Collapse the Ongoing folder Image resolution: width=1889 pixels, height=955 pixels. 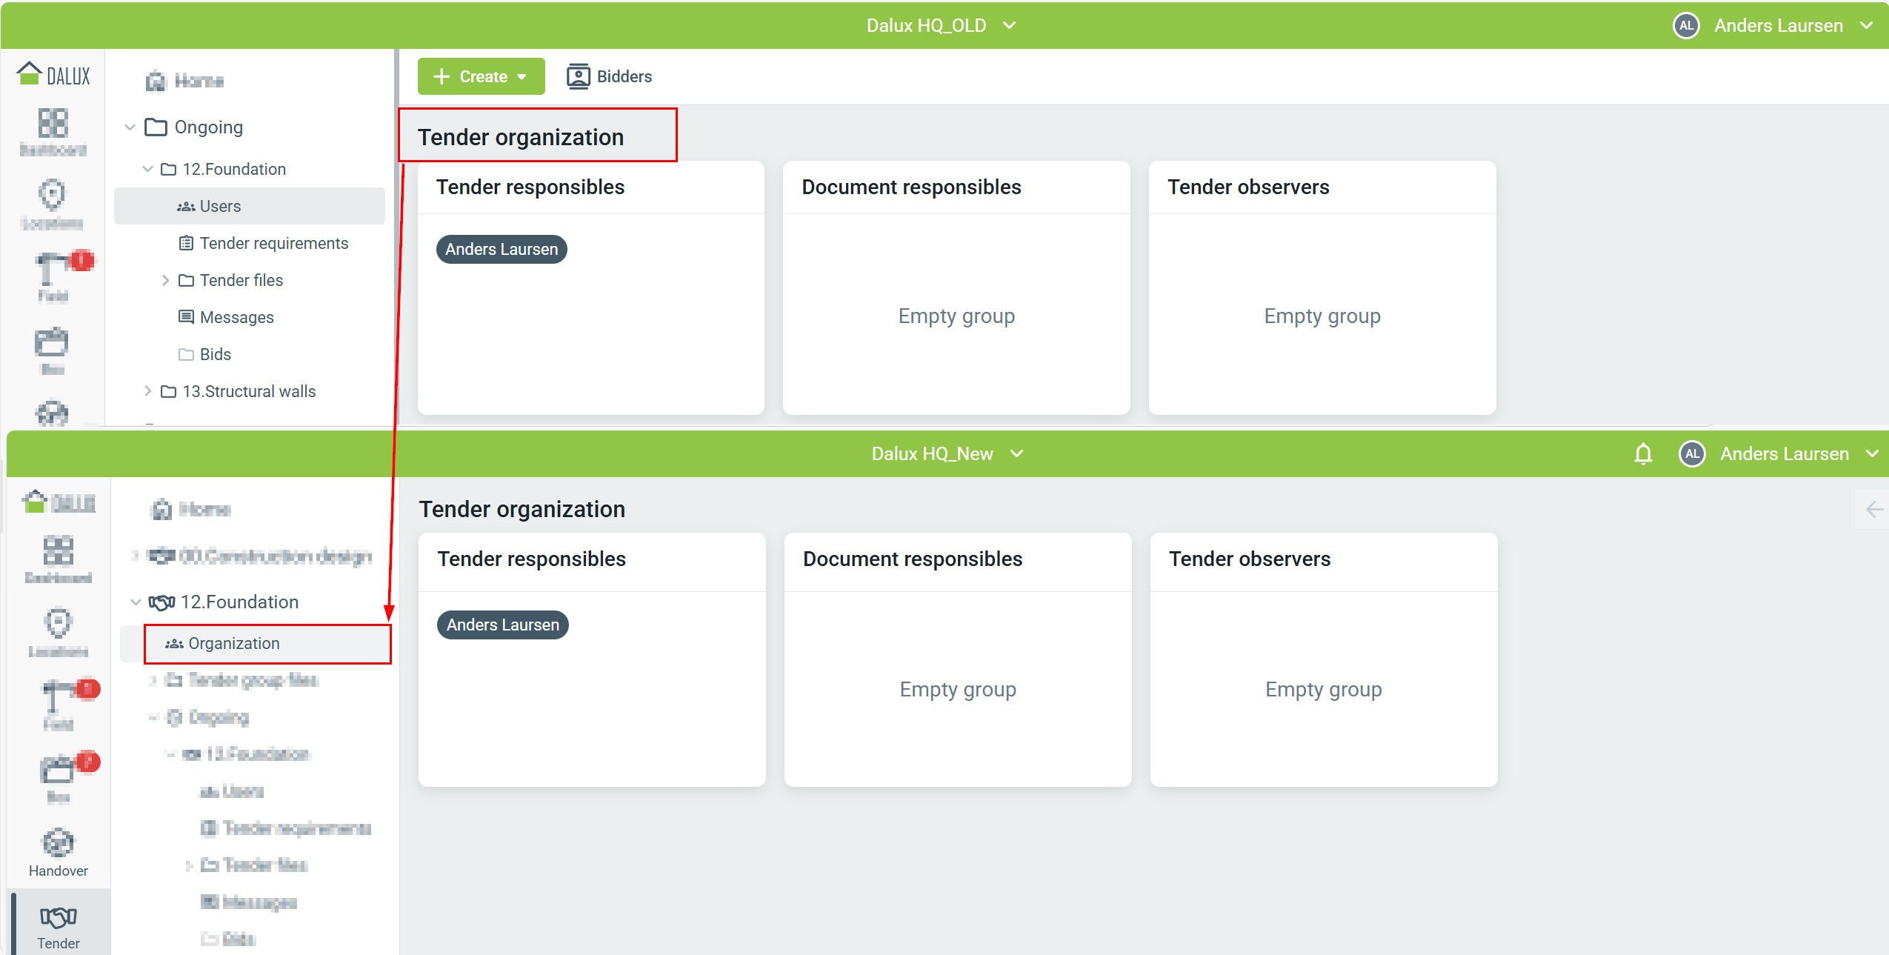[130, 127]
